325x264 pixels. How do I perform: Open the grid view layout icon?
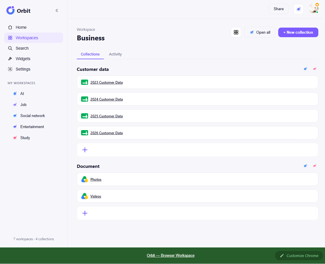pos(236,32)
